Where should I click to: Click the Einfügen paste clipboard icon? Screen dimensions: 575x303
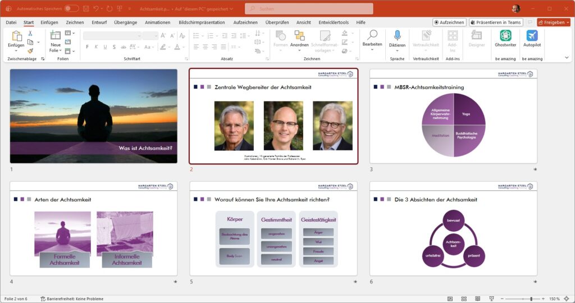pos(16,36)
